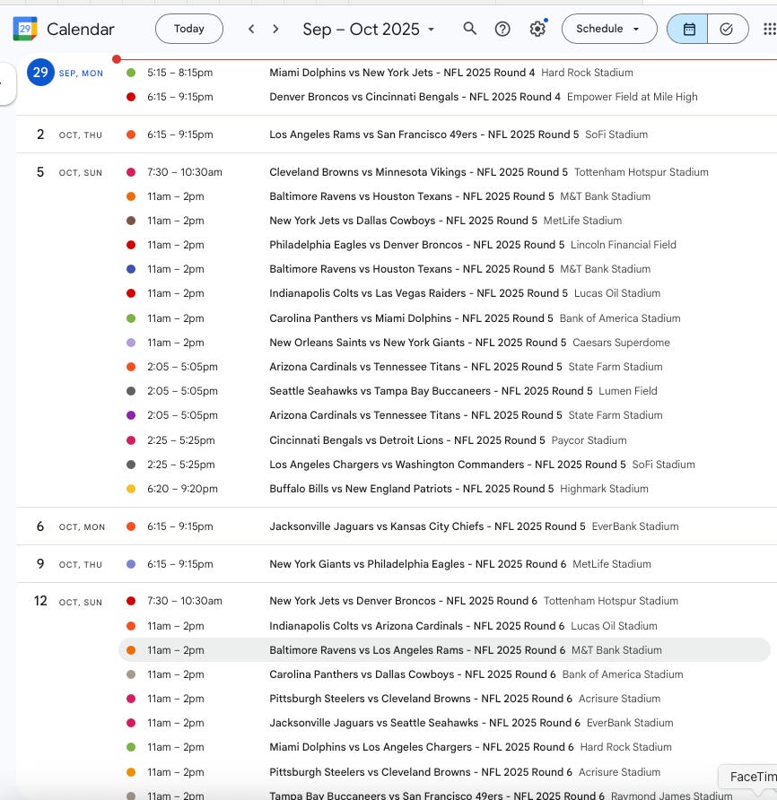Image resolution: width=777 pixels, height=800 pixels.
Task: Open Los Angeles Rams vs San Francisco 49ers event
Action: [444, 135]
